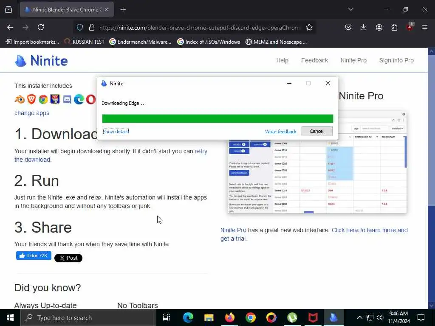The width and height of the screenshot is (435, 326).
Task: Click Write feedback in Ninite dialog
Action: coord(281,132)
